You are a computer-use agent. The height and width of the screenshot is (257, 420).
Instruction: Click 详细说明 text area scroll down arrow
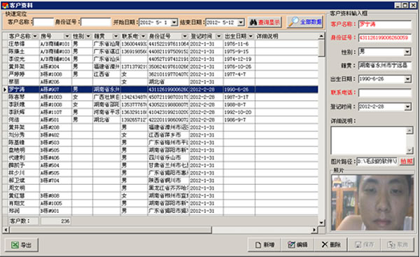click(x=409, y=151)
